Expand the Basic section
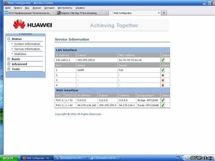The width and height of the screenshot is (215, 161). [9, 59]
